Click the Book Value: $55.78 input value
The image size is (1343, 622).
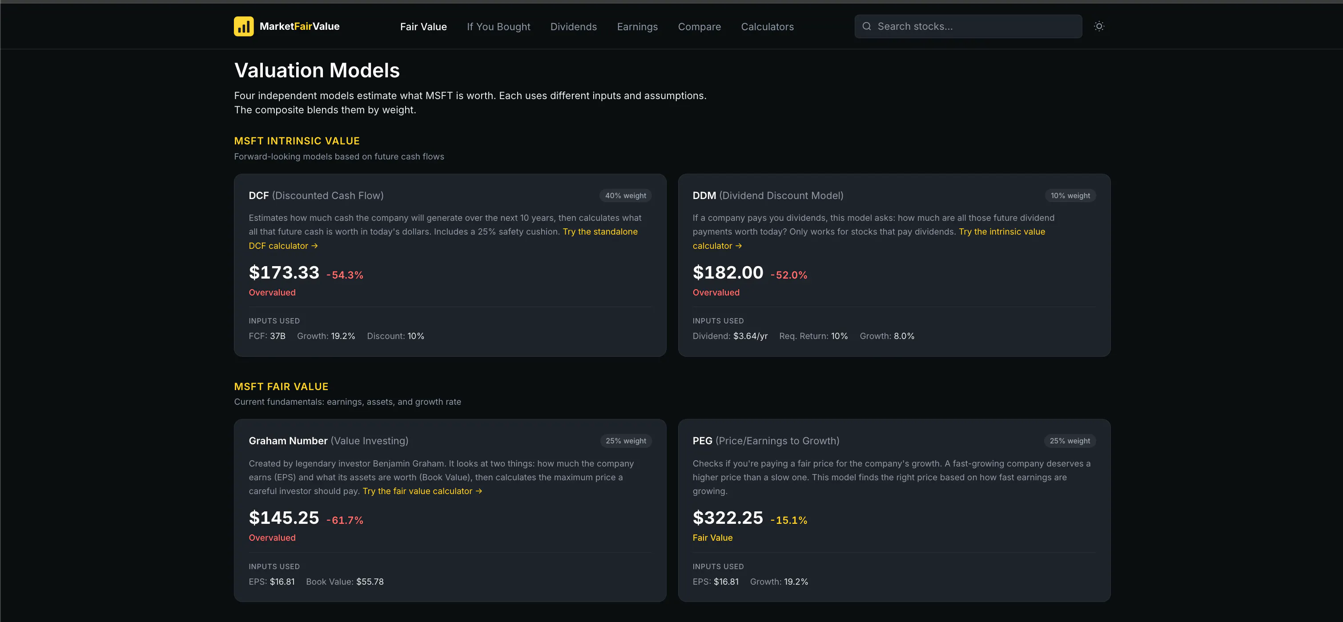(x=345, y=582)
